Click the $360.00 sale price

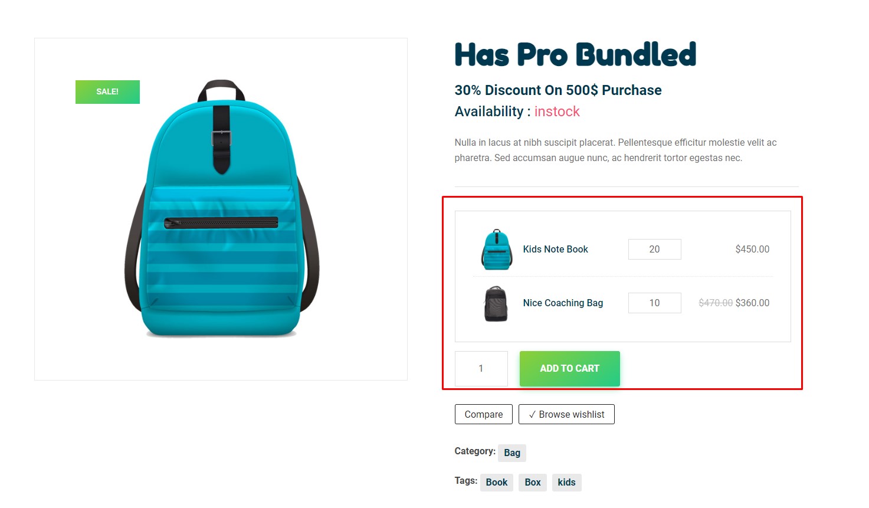[752, 303]
